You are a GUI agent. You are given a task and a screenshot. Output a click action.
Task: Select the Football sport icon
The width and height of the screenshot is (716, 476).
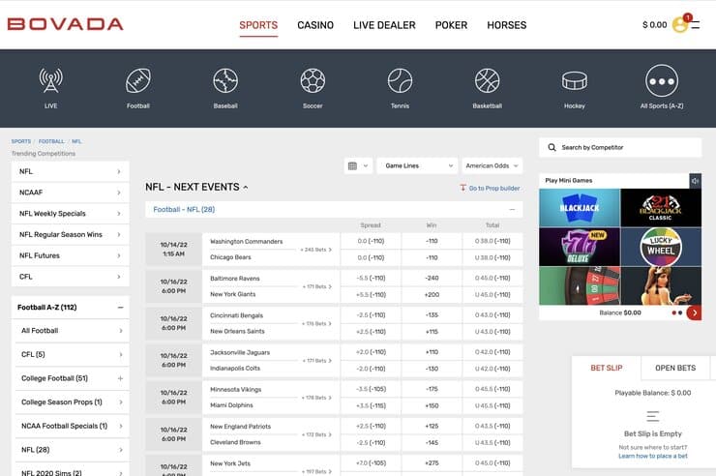tap(138, 80)
